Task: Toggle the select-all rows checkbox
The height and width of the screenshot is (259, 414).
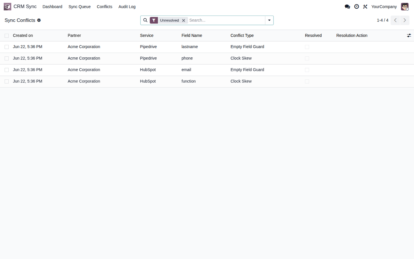Action: (7, 36)
